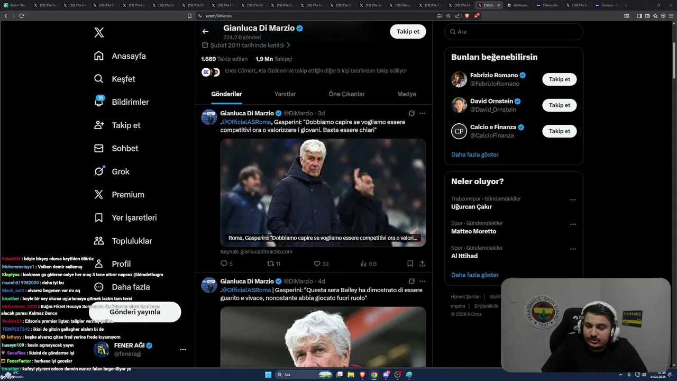Open Hizmet Şartları footer link
Viewport: 677px width, 381px height.
tap(465, 297)
